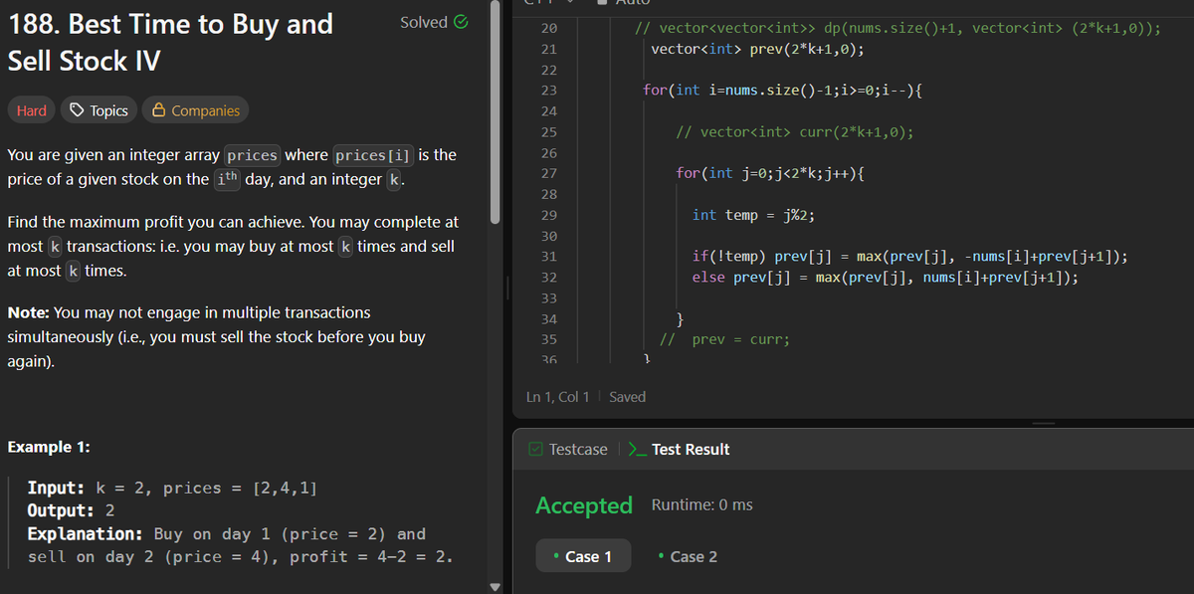Open the Testcase tab
1194x594 pixels.
coord(567,450)
